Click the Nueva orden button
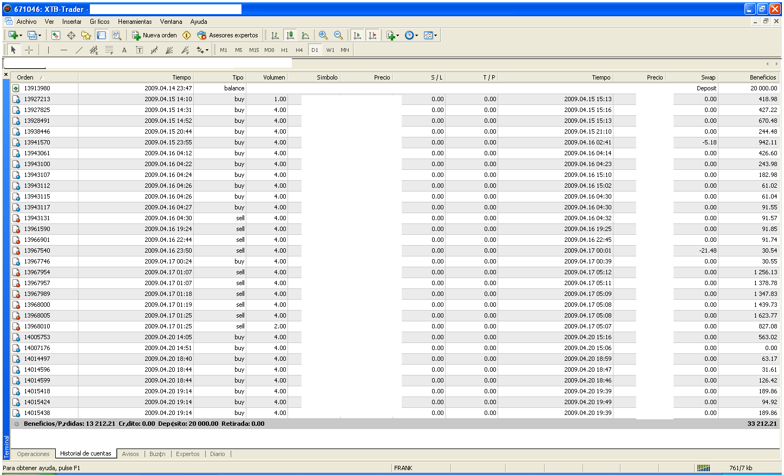Screen dimensions: 784x475 click(155, 35)
